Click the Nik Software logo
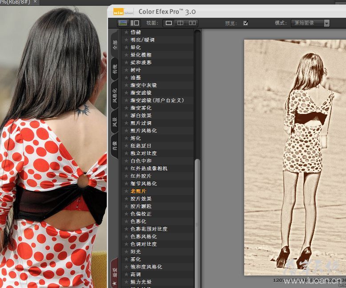 [x=123, y=12]
